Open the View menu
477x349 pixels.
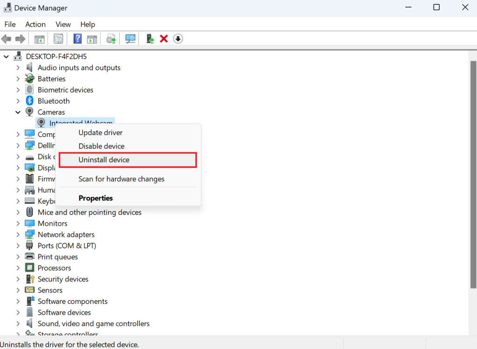tap(63, 24)
